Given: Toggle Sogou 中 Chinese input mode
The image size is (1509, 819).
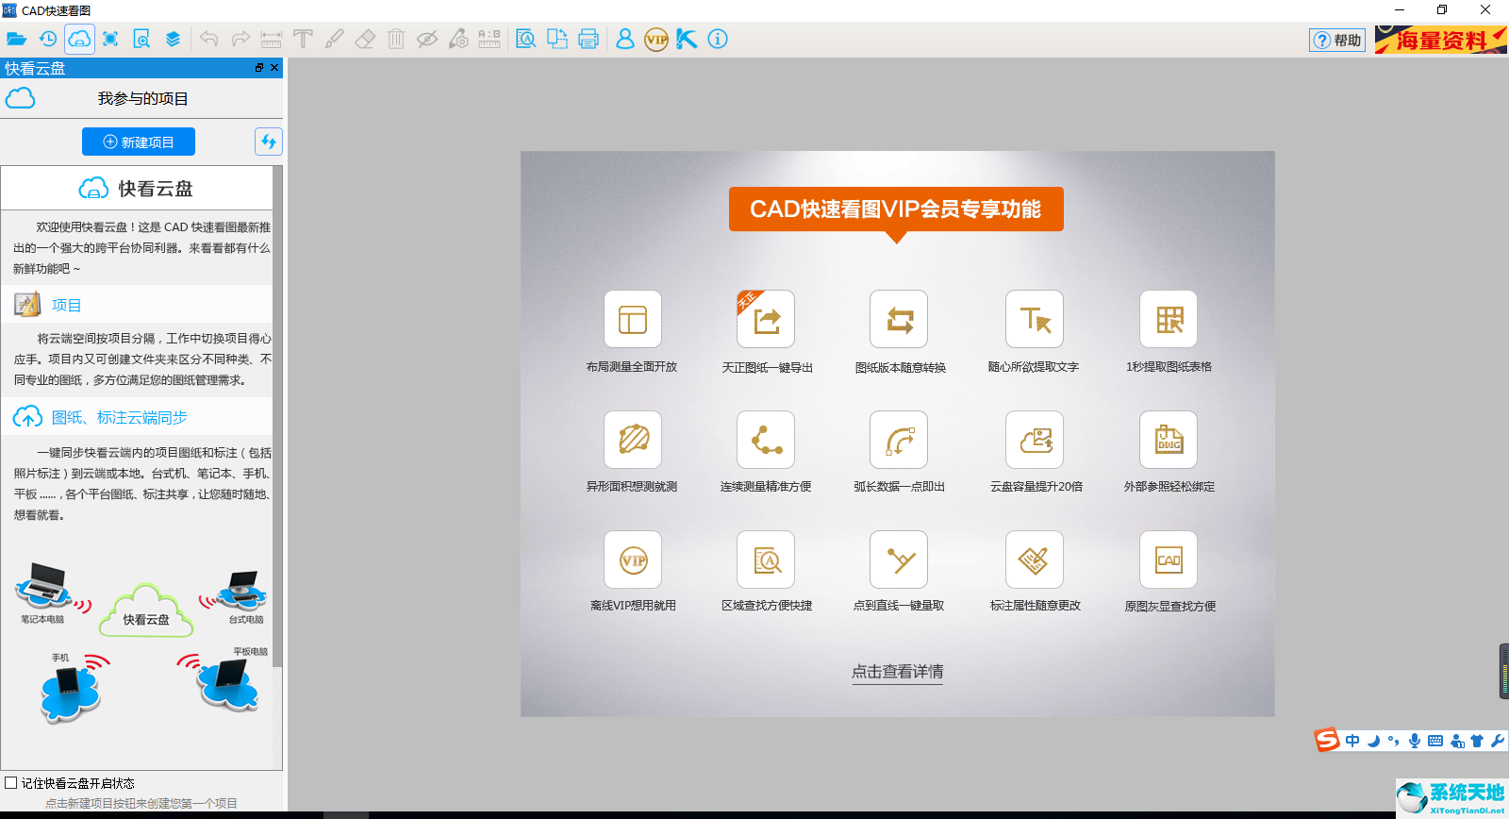Looking at the screenshot, I should pyautogui.click(x=1352, y=741).
